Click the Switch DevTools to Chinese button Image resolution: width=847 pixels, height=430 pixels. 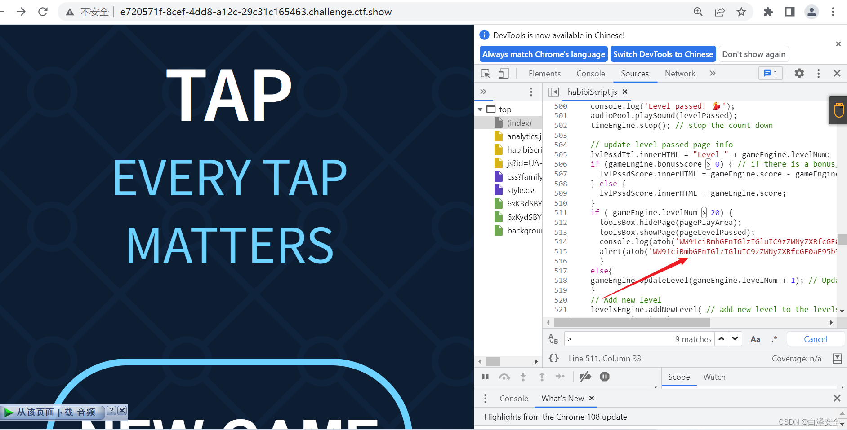tap(663, 54)
